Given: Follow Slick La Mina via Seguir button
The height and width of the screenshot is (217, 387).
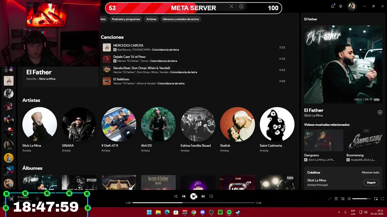Looking at the screenshot, I should (x=371, y=182).
